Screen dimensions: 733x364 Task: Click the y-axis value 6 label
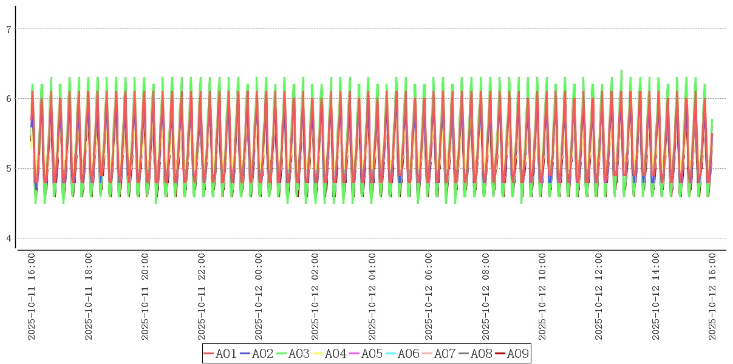pyautogui.click(x=9, y=98)
